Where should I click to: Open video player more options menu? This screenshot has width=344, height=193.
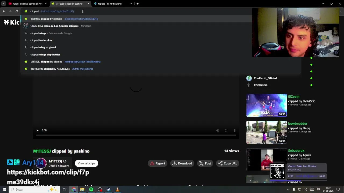(x=235, y=130)
